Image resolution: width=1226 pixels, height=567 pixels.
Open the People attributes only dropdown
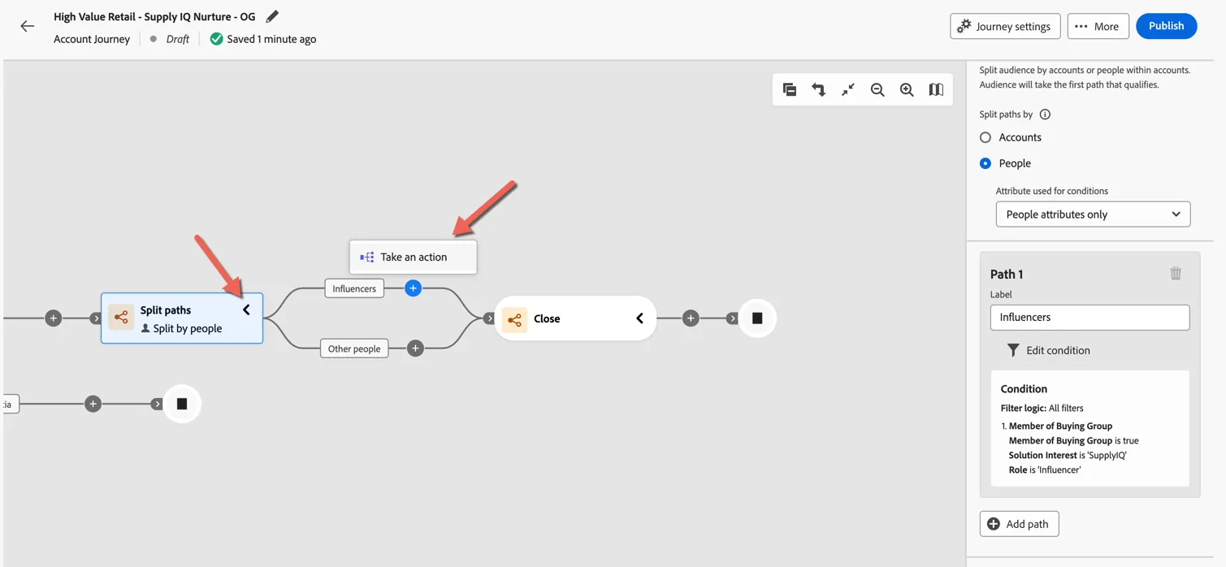[x=1093, y=214]
